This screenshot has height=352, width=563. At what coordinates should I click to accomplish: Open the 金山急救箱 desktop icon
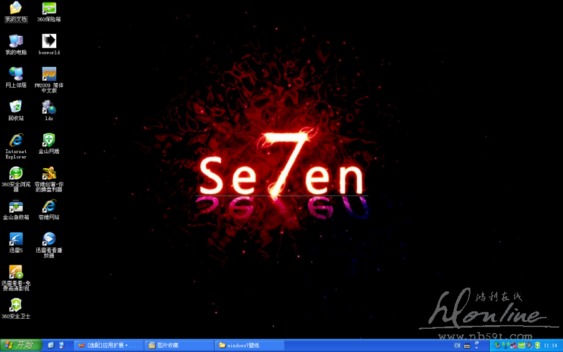click(16, 207)
